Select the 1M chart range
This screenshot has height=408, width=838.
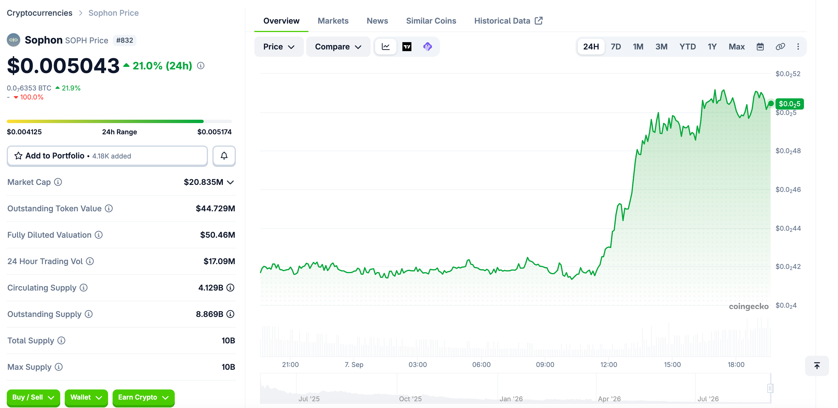click(x=638, y=46)
